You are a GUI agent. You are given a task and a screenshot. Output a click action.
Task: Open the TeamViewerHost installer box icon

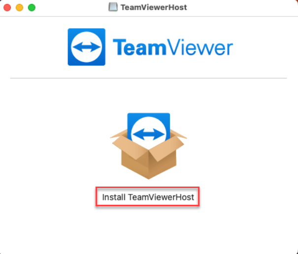(148, 146)
